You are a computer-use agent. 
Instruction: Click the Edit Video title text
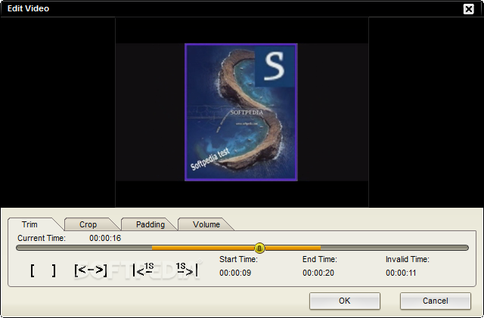click(x=28, y=8)
